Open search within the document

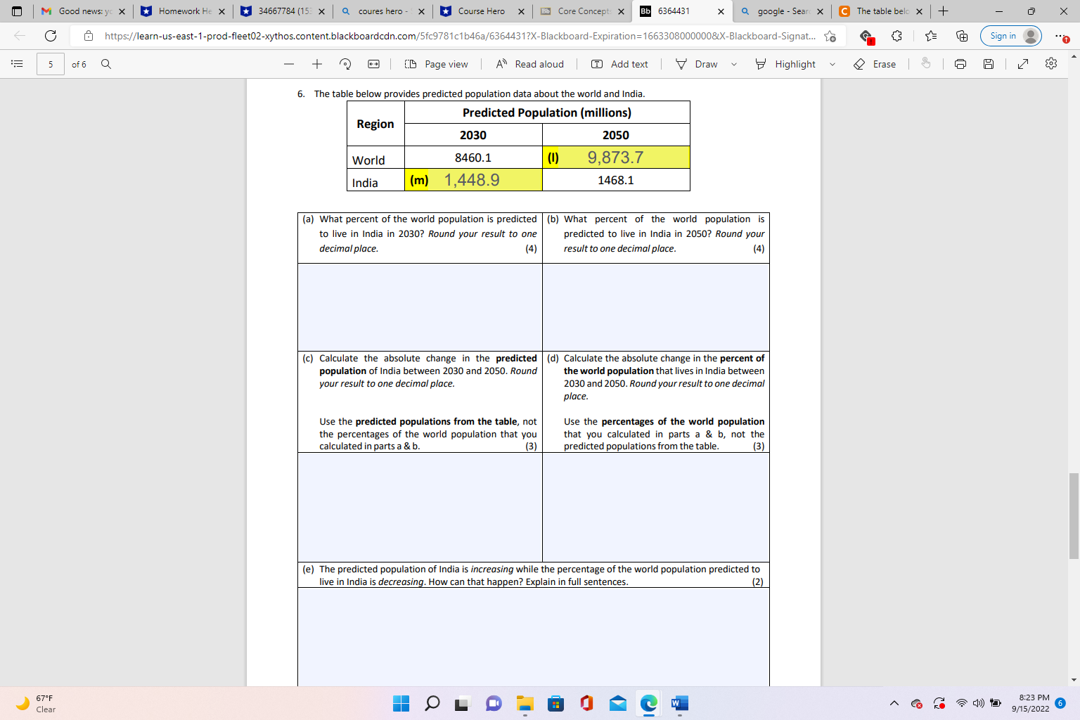(x=105, y=64)
